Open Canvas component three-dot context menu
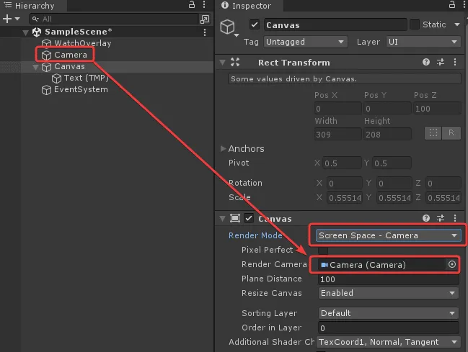 455,218
